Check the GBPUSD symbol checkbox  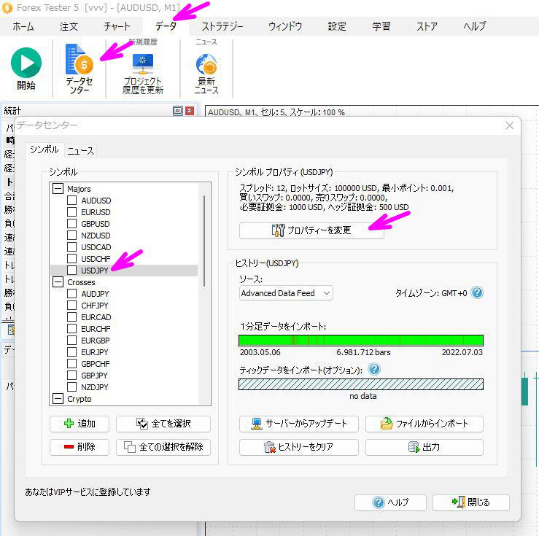coord(72,223)
